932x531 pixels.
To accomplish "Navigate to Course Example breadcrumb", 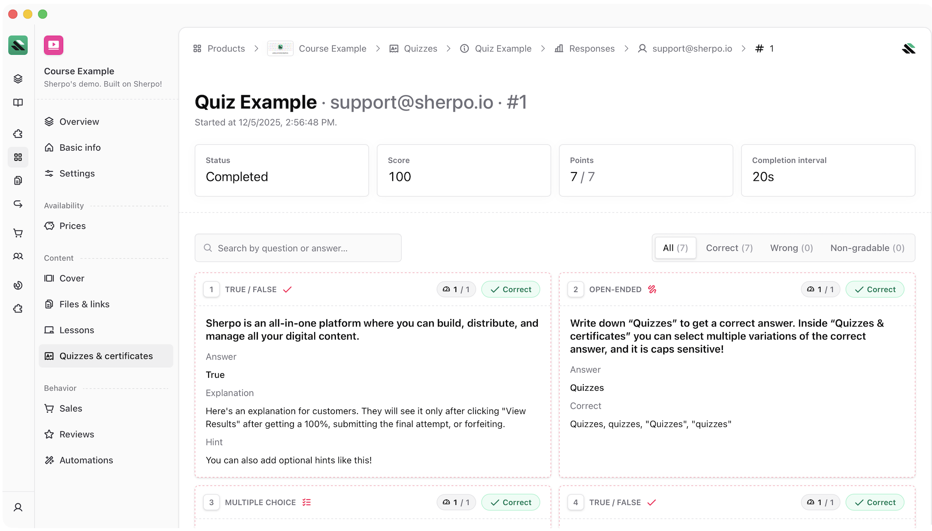I will (x=332, y=49).
